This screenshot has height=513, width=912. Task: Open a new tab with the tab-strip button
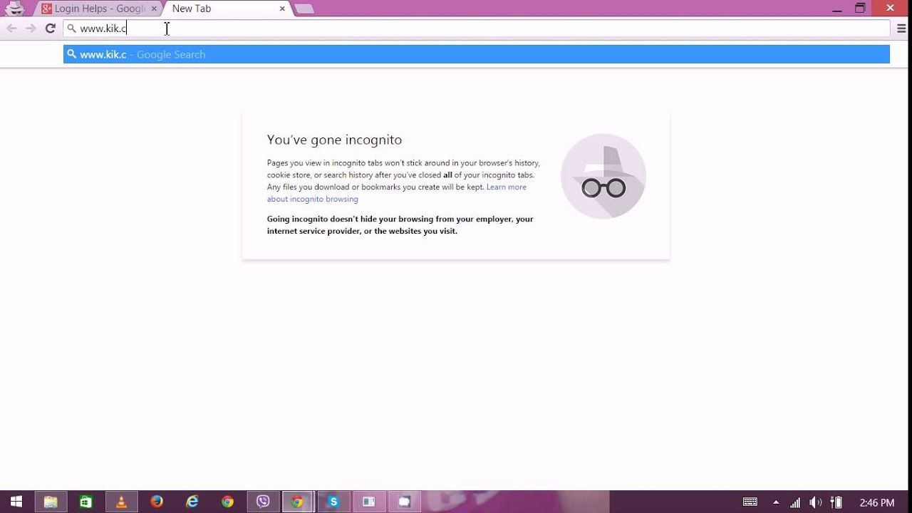304,9
